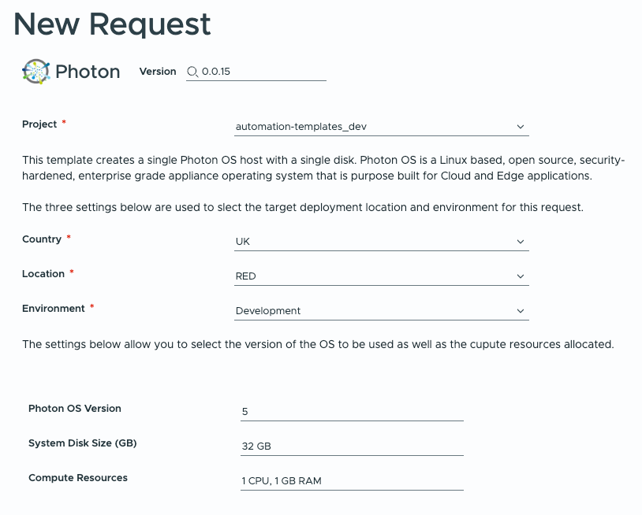Click the Project field label
Viewport: 642px width, 515px height.
coord(39,124)
